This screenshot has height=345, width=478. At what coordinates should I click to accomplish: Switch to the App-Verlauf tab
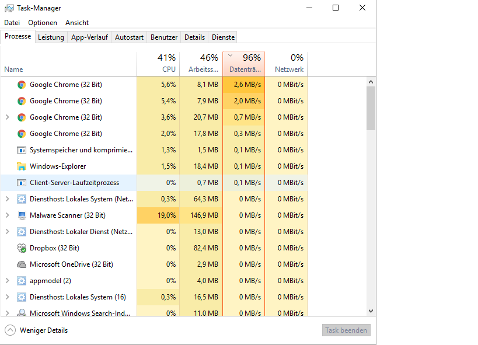point(89,37)
